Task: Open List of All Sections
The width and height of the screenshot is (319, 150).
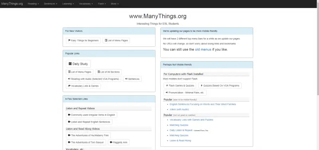Action: coord(108,72)
